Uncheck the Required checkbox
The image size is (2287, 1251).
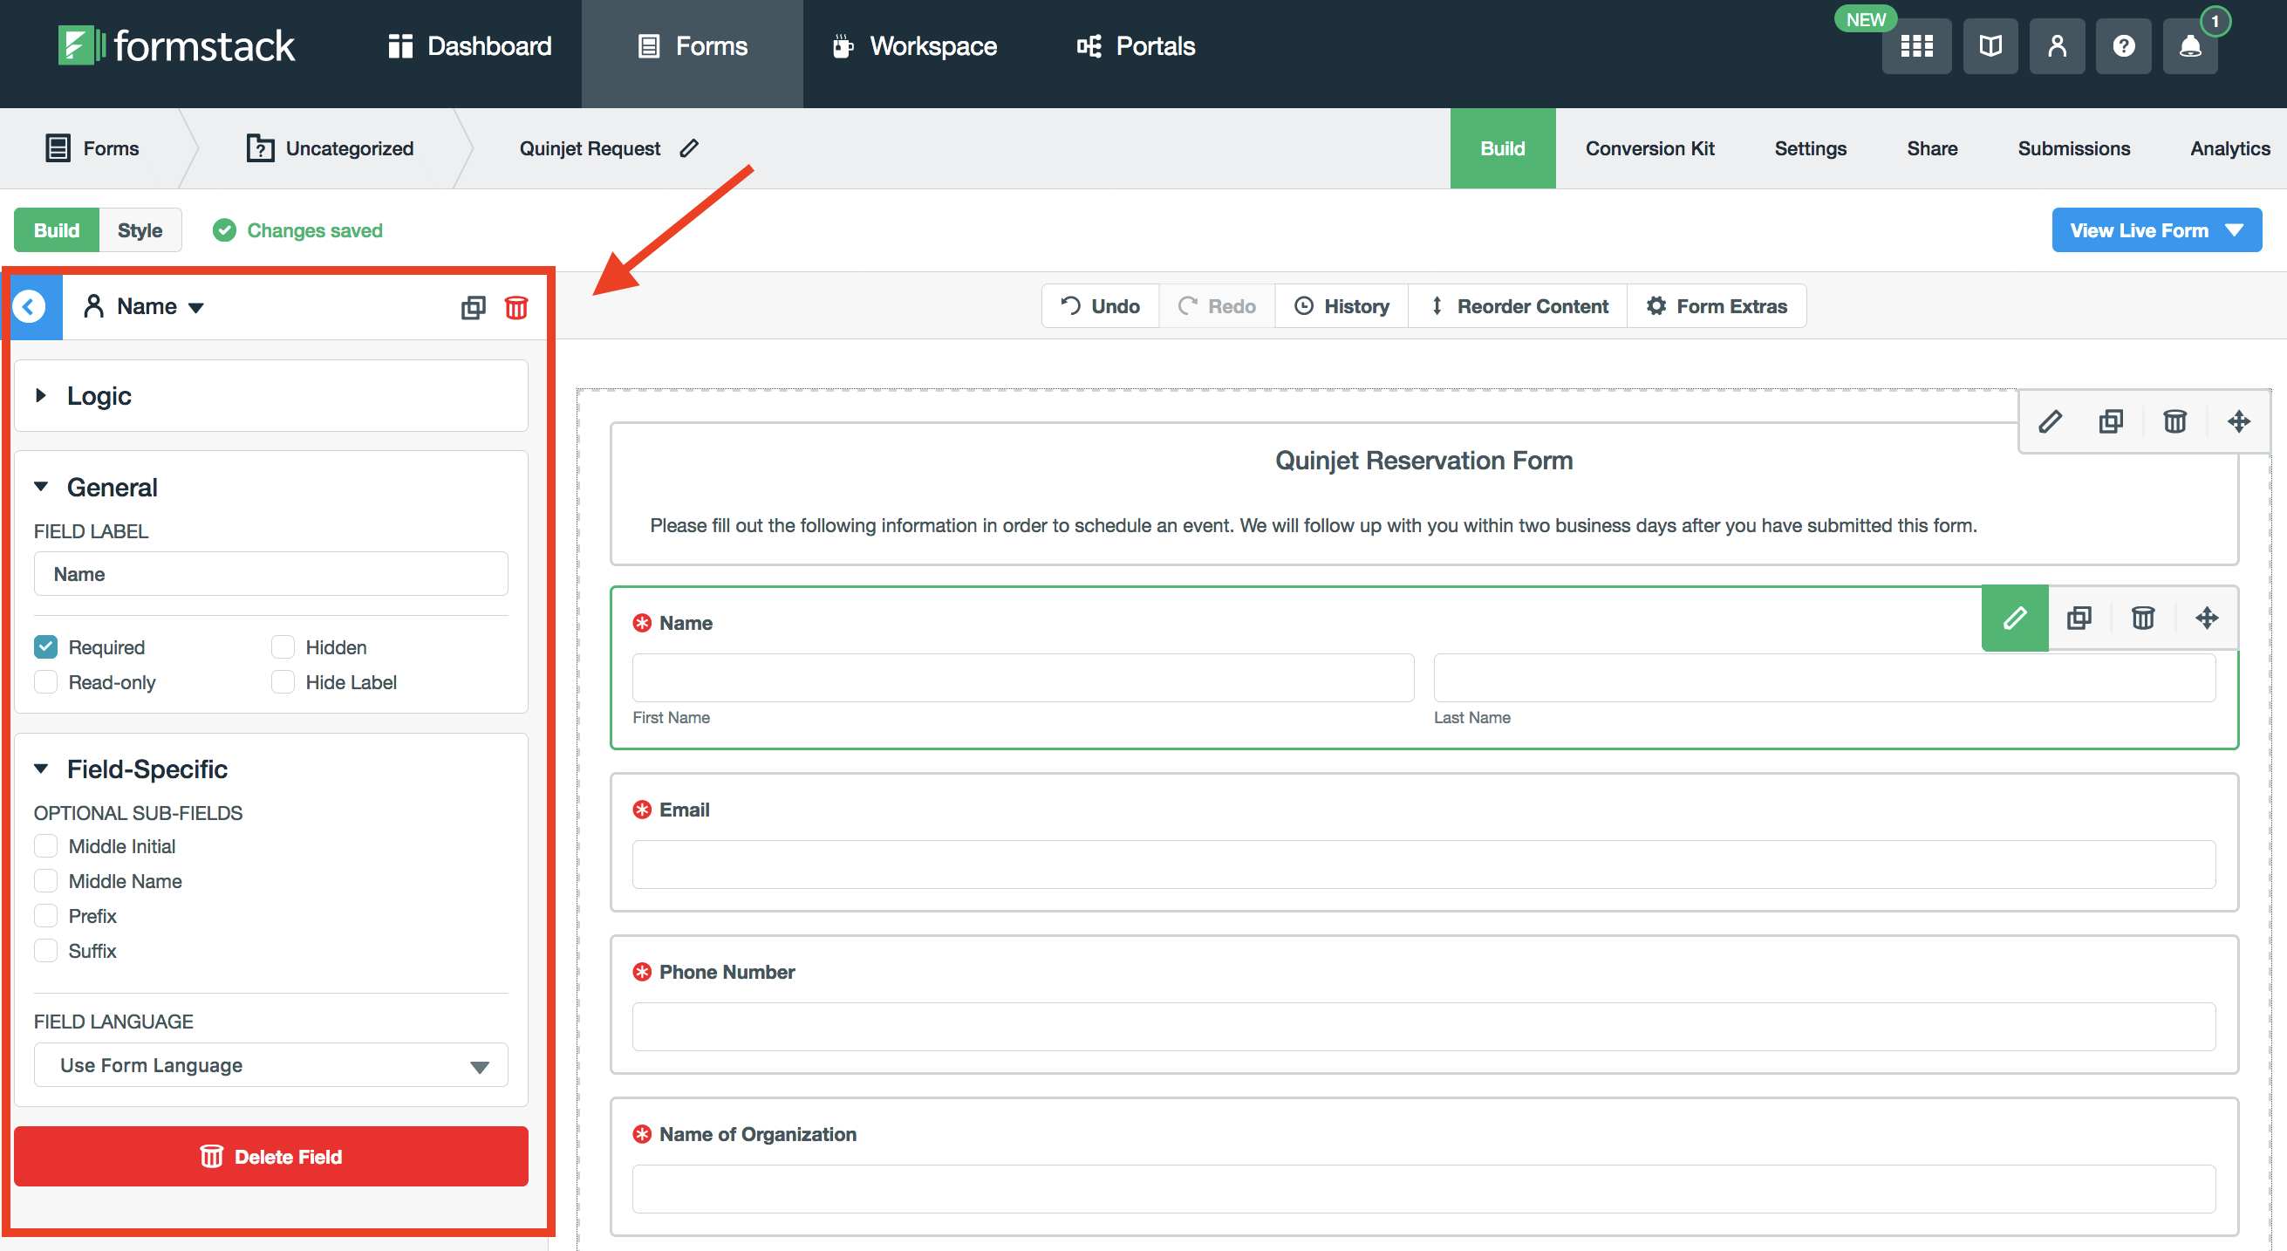tap(46, 647)
